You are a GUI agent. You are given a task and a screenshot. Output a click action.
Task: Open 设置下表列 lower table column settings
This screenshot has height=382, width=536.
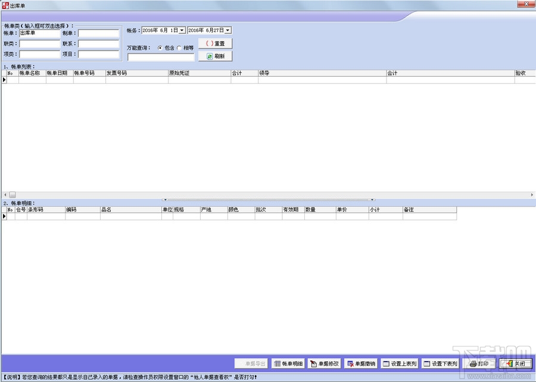coord(440,364)
